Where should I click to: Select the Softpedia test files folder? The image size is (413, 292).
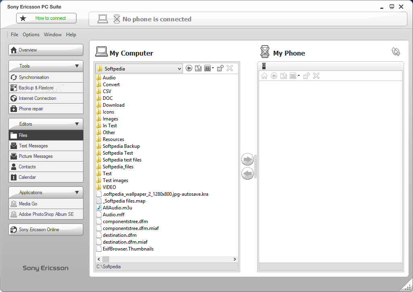click(119, 160)
